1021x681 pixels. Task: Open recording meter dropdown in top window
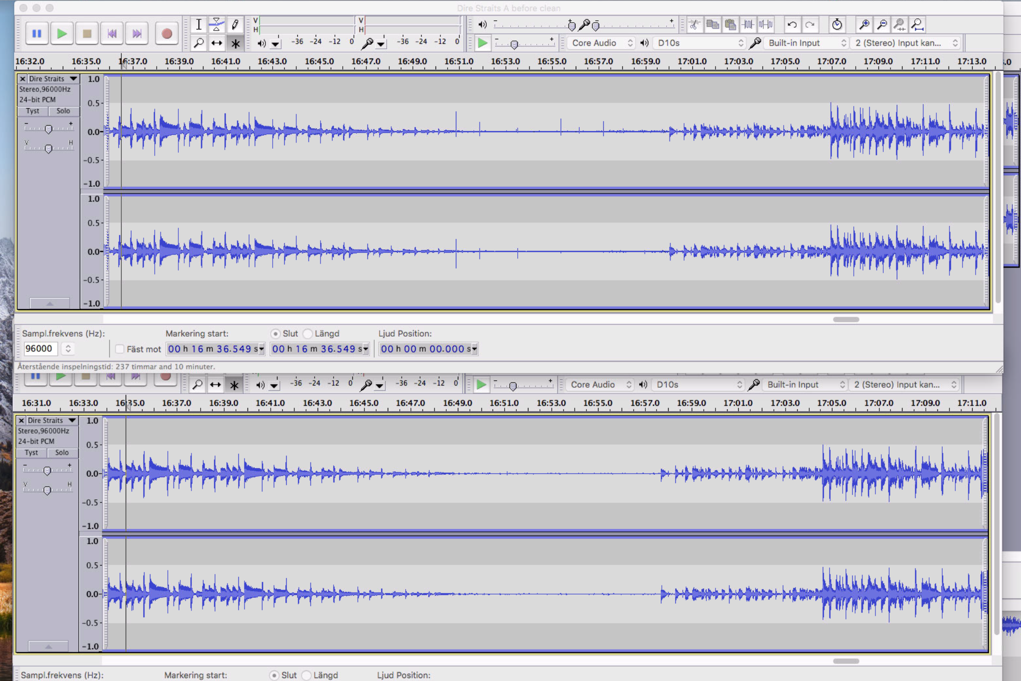click(381, 44)
